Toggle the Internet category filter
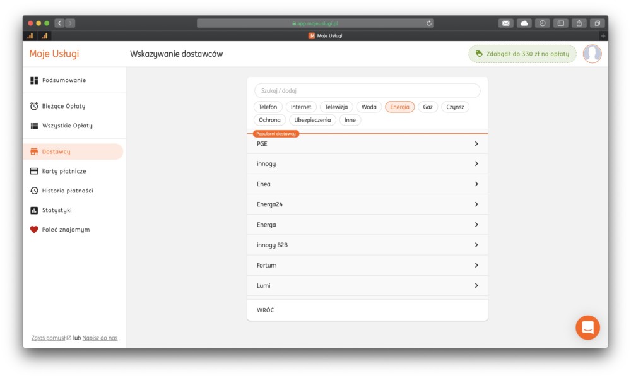This screenshot has width=631, height=378. click(x=301, y=107)
